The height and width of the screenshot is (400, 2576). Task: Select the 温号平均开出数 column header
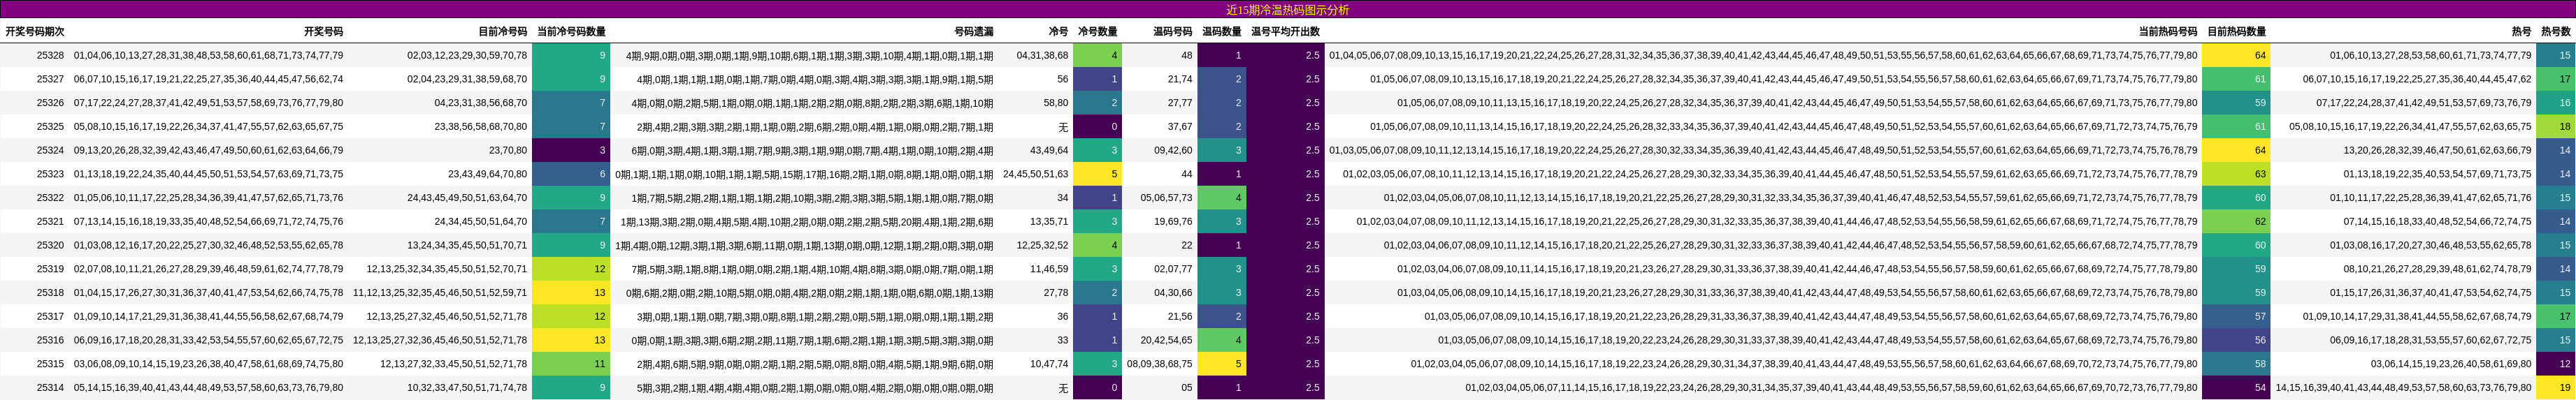pos(1285,32)
